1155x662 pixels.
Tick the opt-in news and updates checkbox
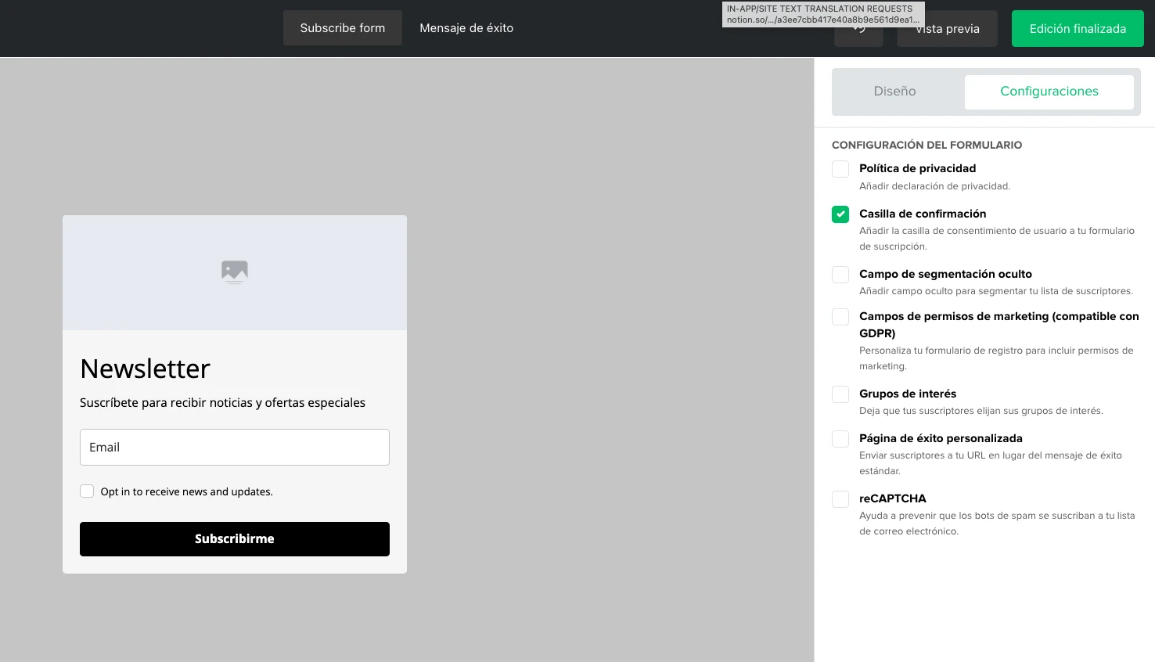pos(87,491)
